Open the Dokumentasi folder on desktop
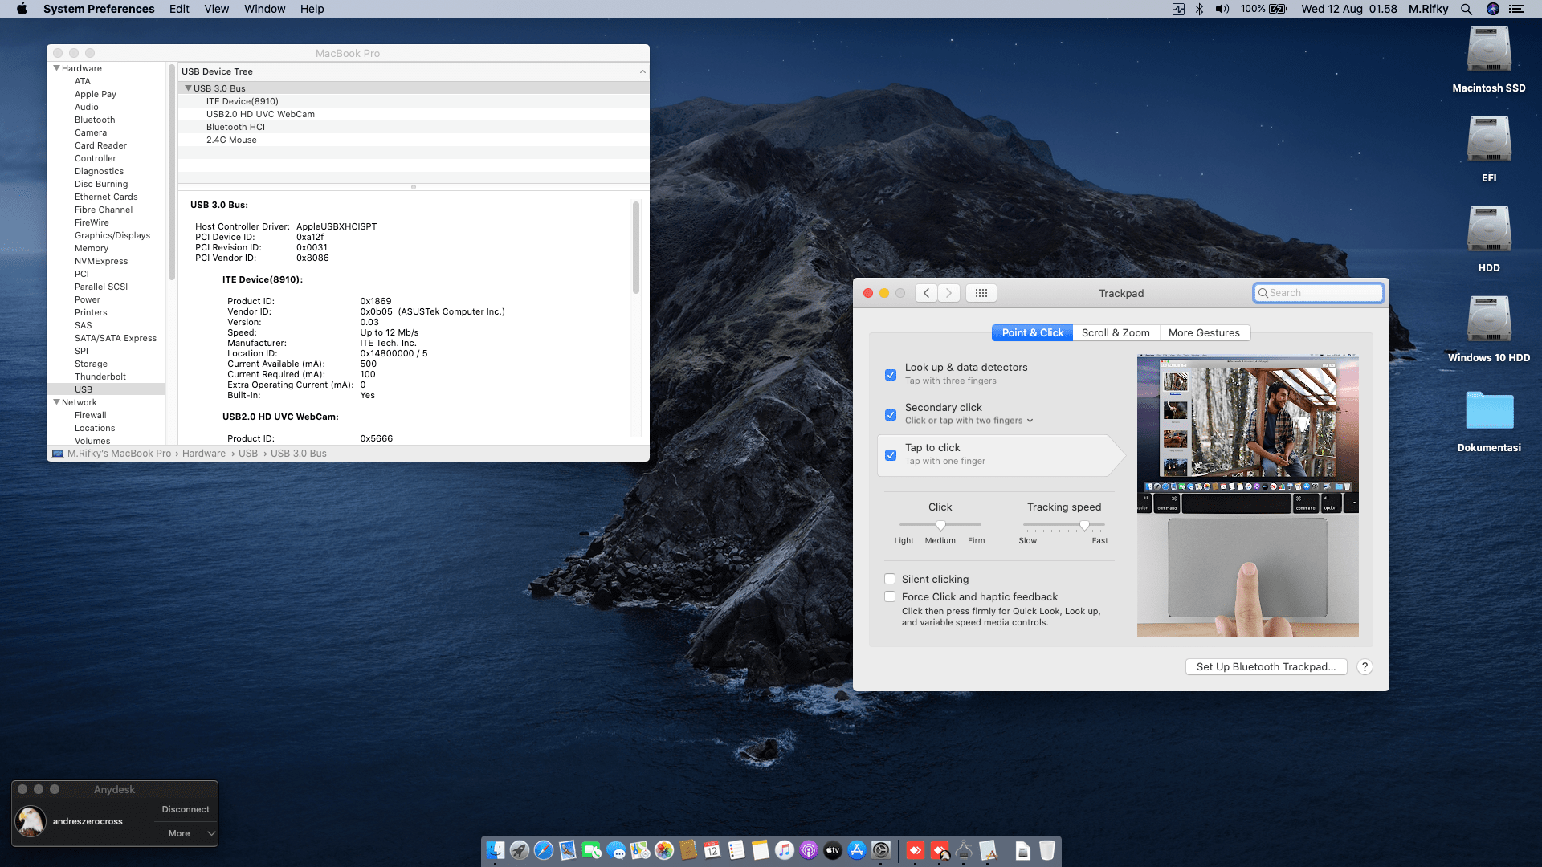 1489,412
